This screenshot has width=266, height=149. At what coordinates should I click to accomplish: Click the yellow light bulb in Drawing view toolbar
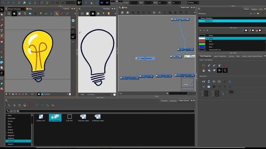pyautogui.click(x=108, y=14)
